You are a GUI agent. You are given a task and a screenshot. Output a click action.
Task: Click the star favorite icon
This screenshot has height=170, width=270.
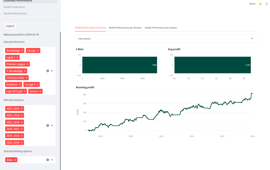click(x=260, y=4)
